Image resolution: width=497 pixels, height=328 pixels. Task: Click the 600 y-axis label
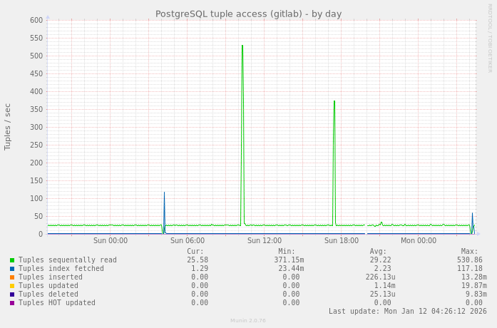click(36, 20)
